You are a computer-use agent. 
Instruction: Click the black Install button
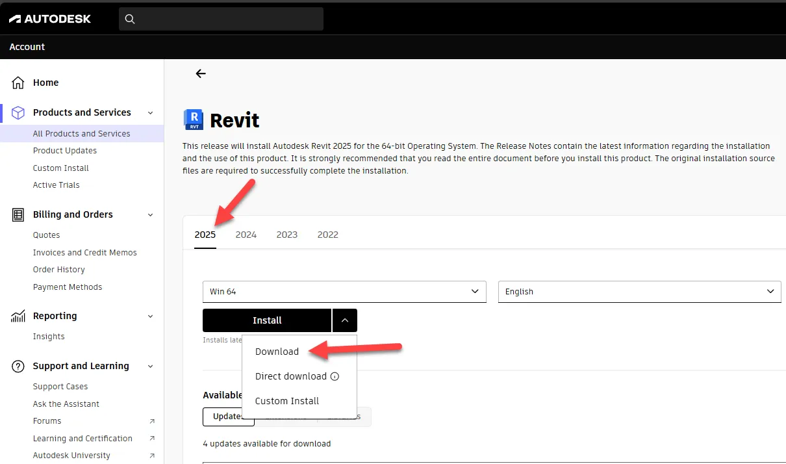[x=267, y=320]
